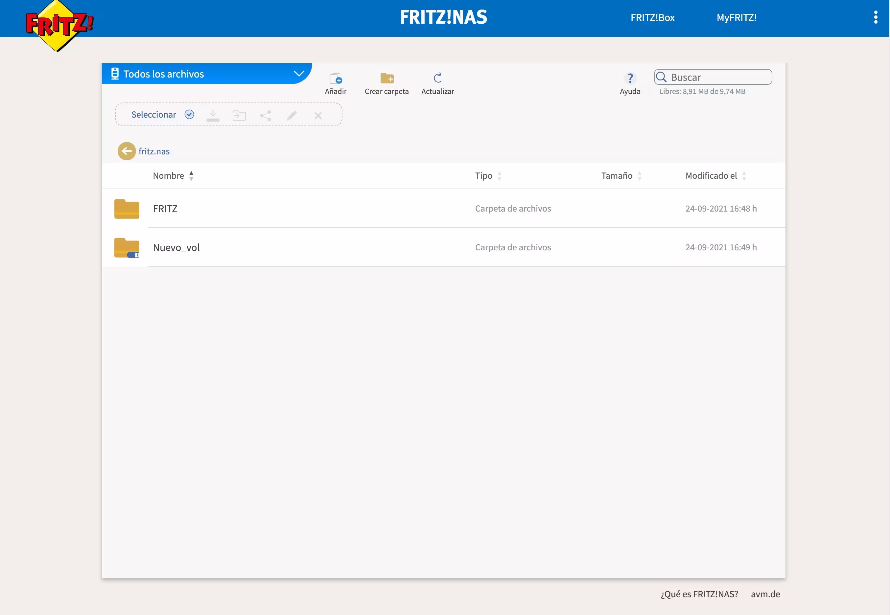This screenshot has width=890, height=615.
Task: Click Carpeta de archivos in FRITZ row
Action: point(513,209)
